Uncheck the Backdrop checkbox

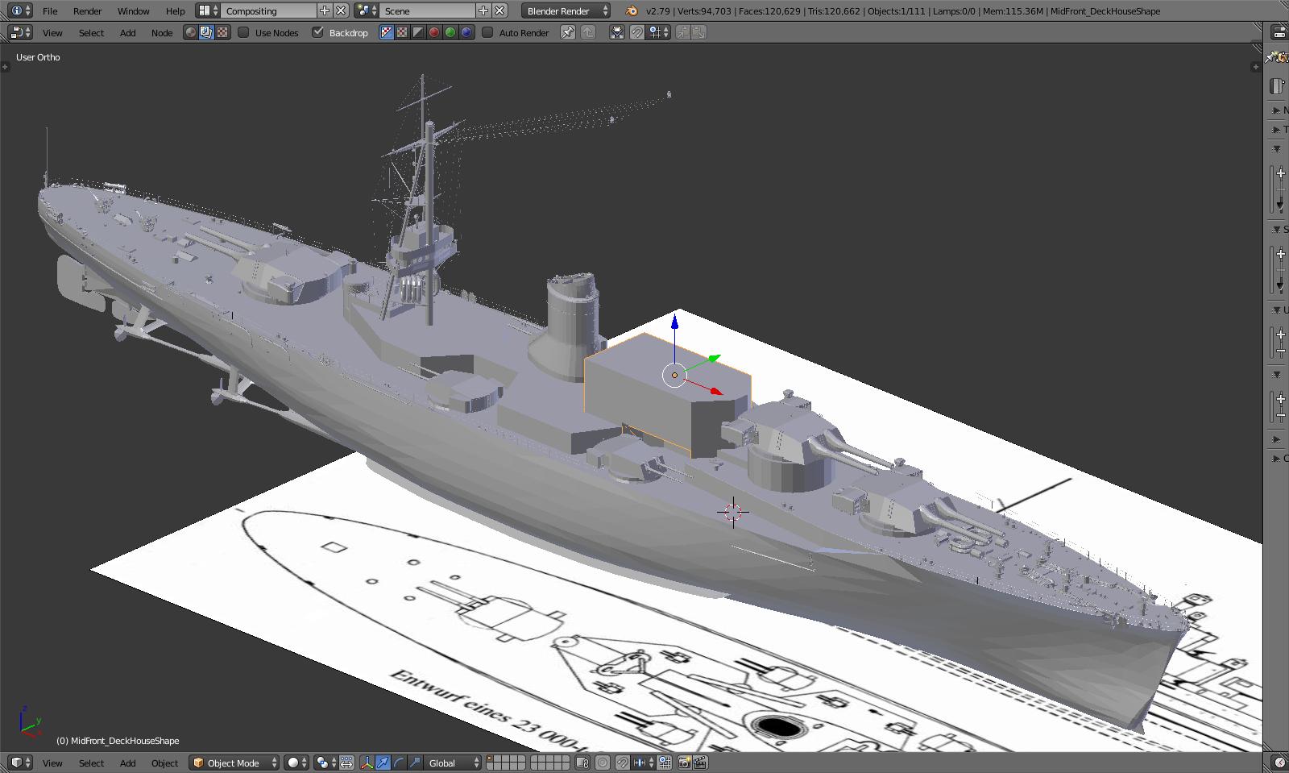[x=318, y=33]
